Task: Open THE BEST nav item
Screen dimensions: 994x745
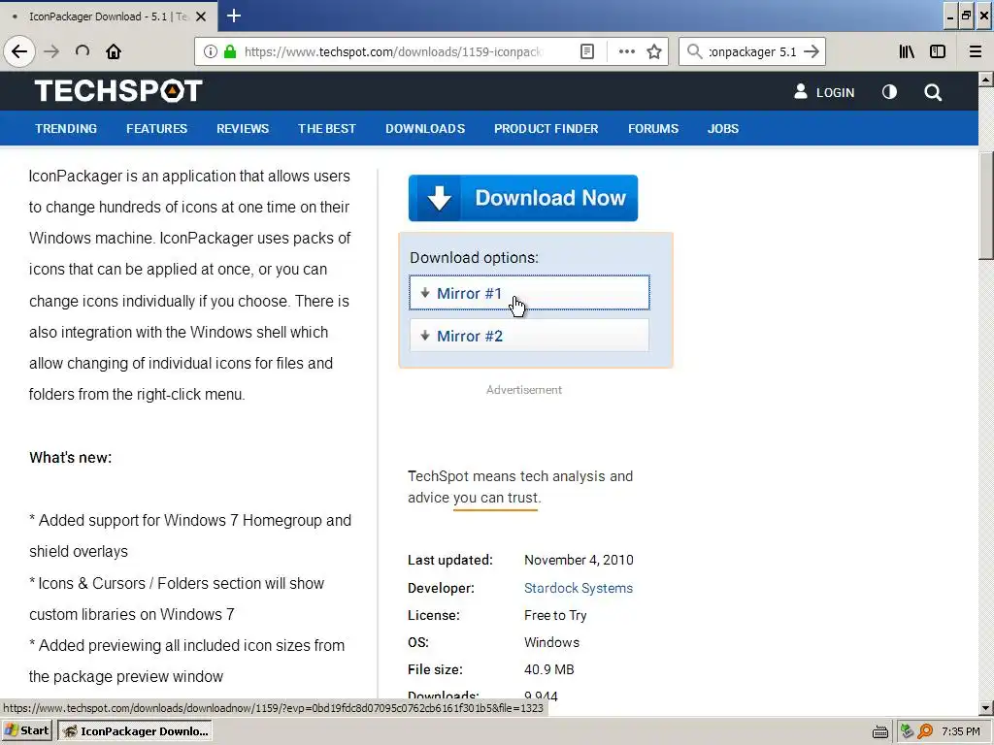Action: (327, 129)
